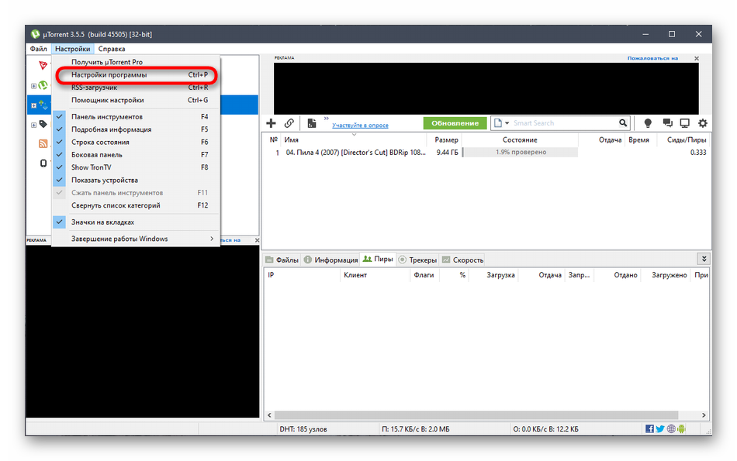
Task: Select the Пиры tab
Action: click(378, 259)
